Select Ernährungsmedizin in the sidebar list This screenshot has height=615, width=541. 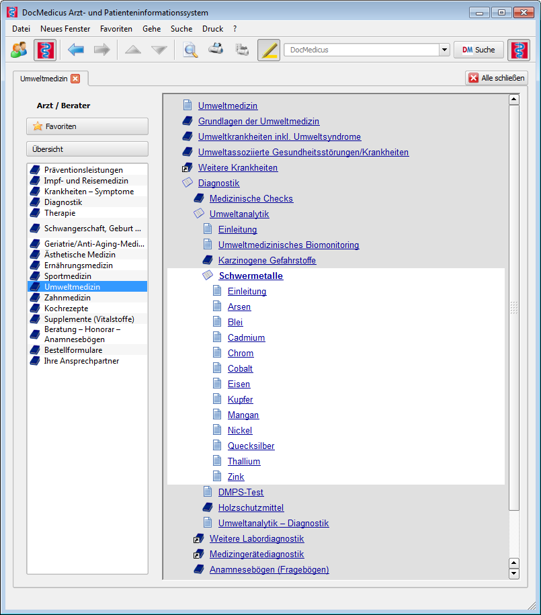point(87,265)
